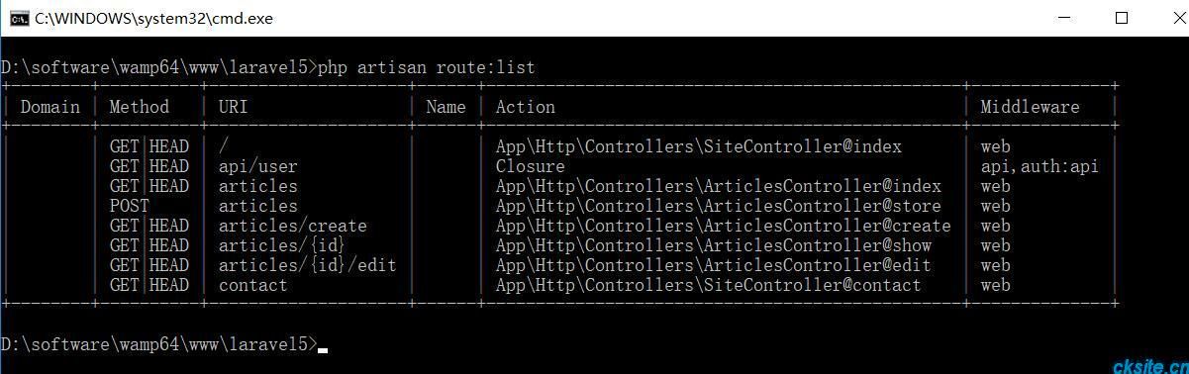Click the window title C:\WINDOWS\system32\cmd.exe
Screen dimensions: 1189x374
tap(153, 18)
